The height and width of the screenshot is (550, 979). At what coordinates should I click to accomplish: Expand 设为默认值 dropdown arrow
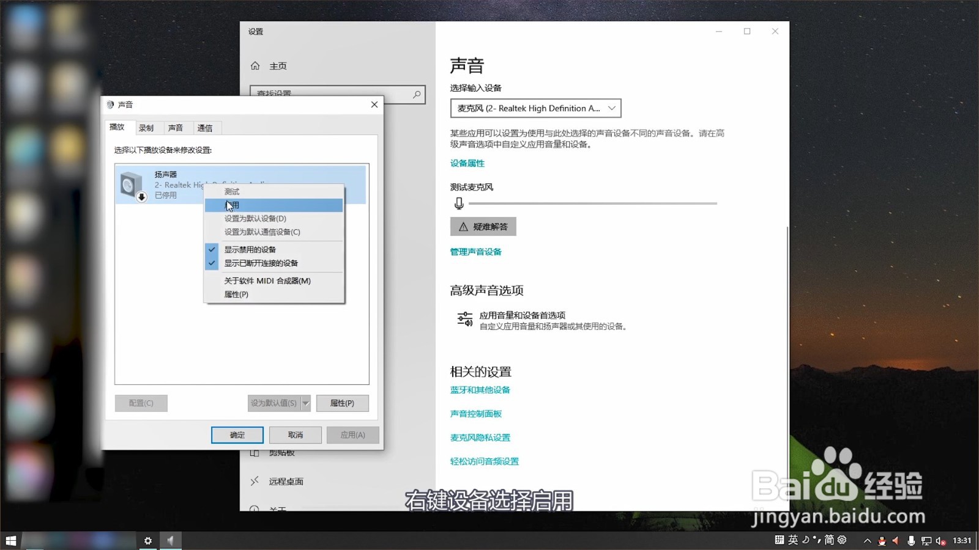click(306, 403)
